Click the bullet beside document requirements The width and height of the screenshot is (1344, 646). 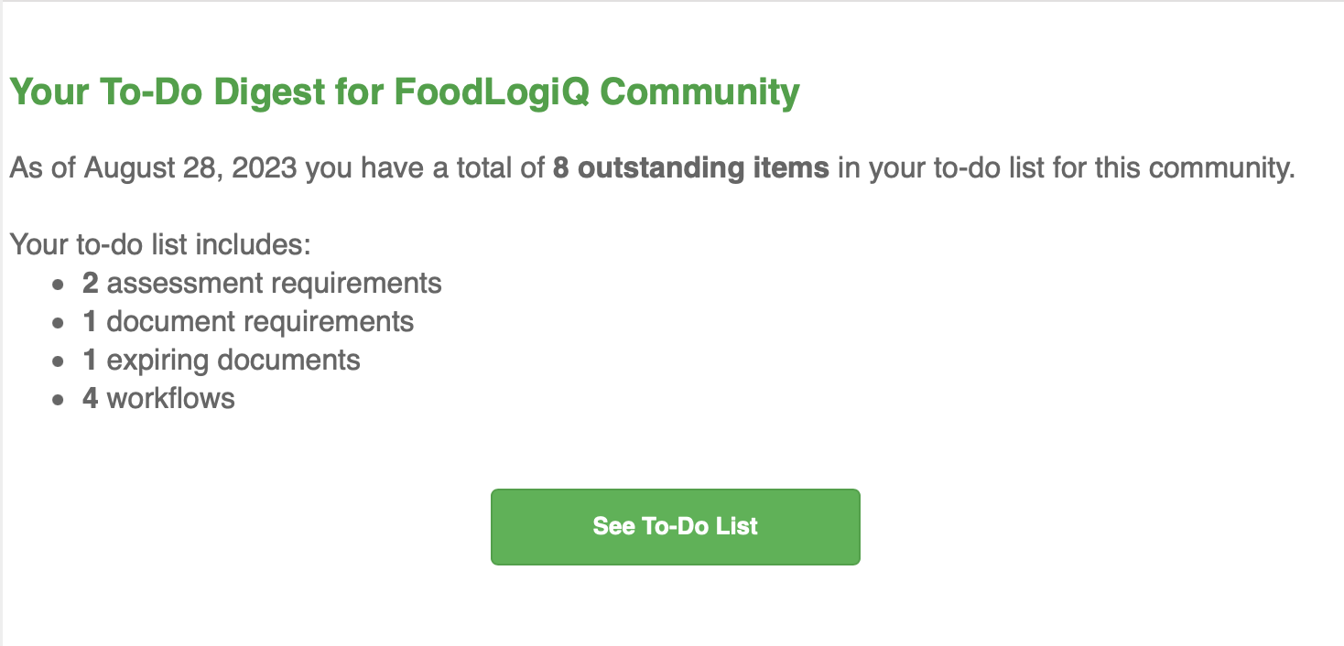pyautogui.click(x=59, y=324)
